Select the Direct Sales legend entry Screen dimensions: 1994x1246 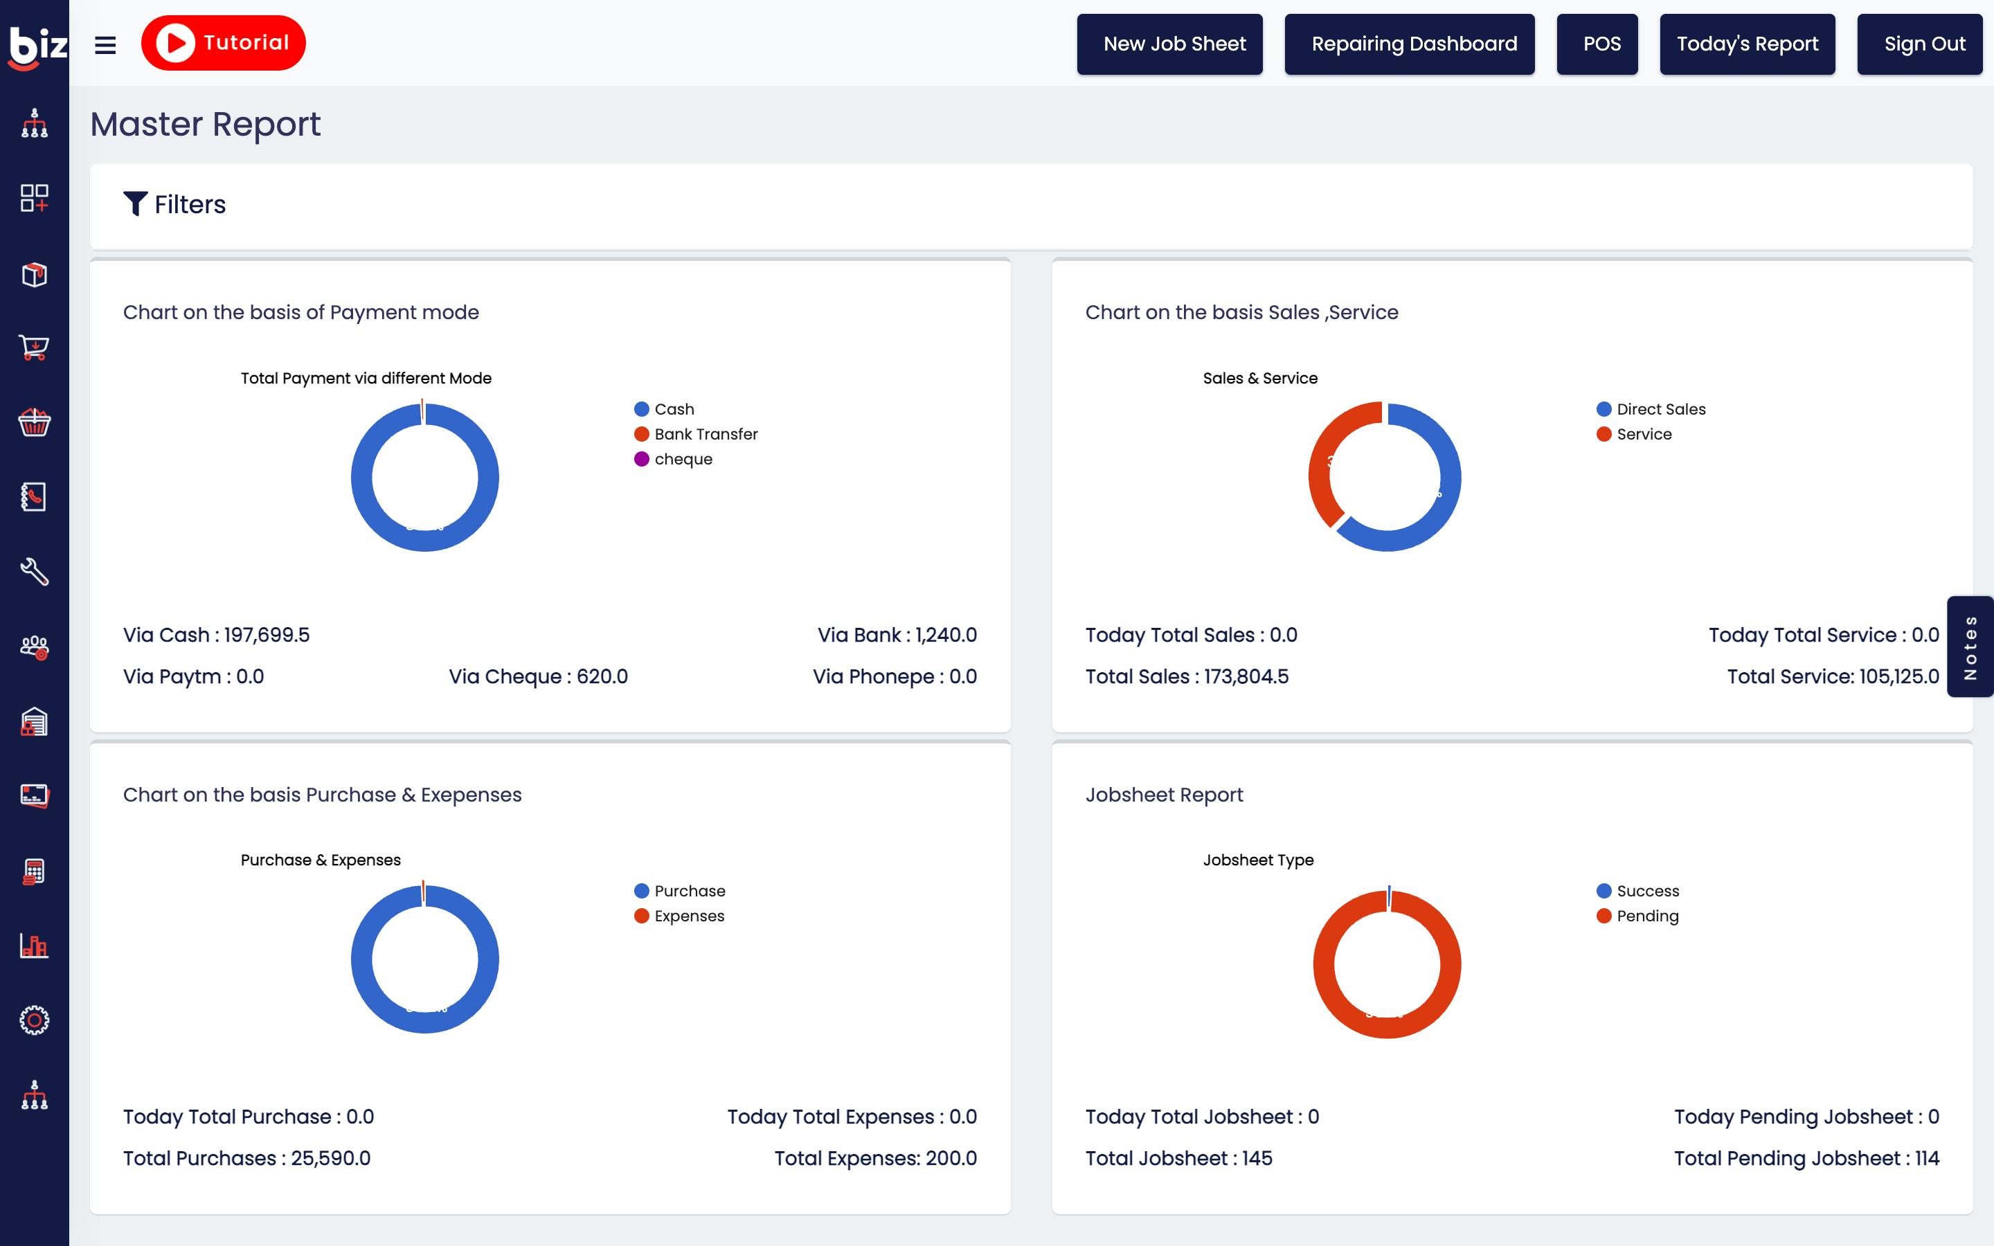[1651, 408]
